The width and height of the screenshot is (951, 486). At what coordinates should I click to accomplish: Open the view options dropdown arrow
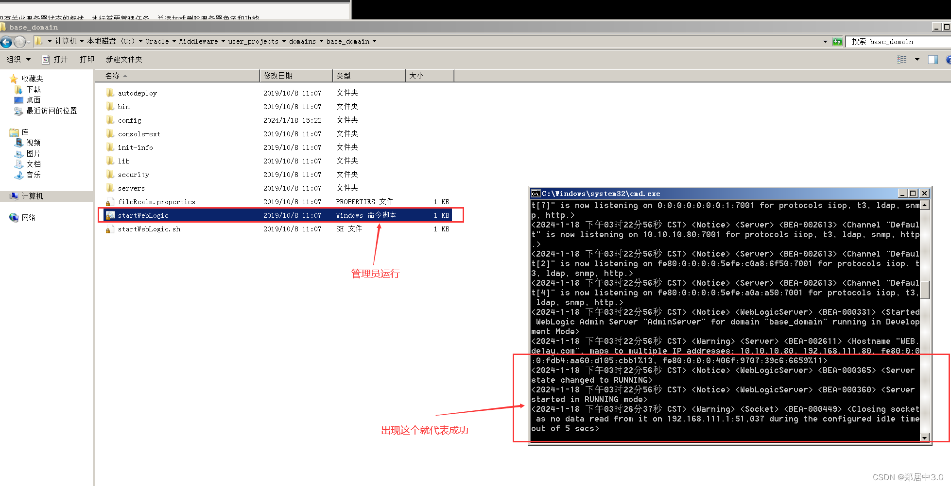pyautogui.click(x=917, y=59)
